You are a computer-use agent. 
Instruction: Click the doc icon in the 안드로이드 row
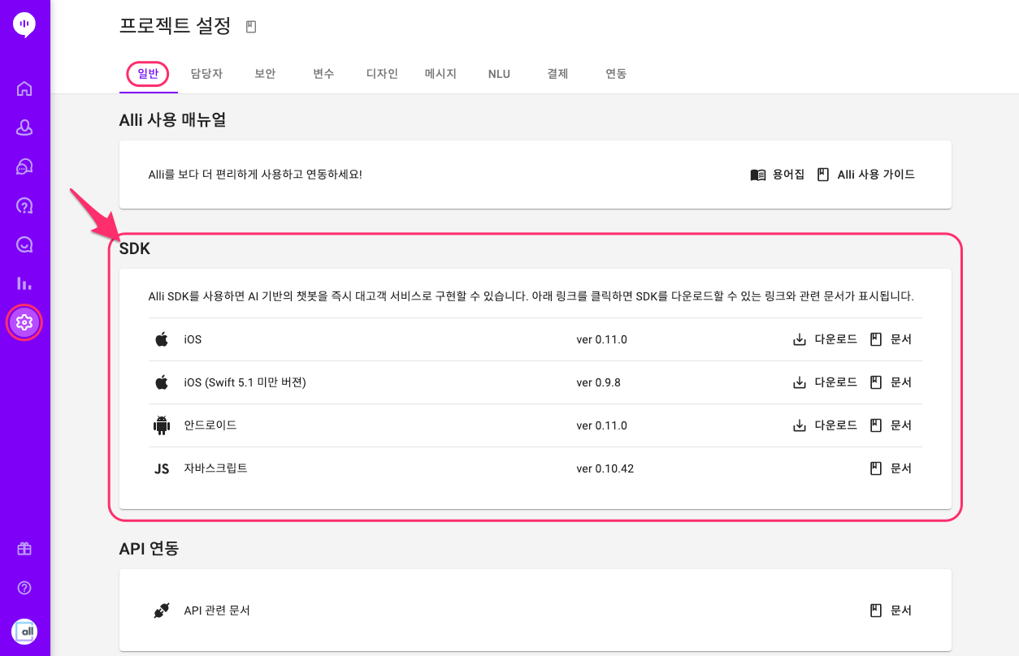point(876,425)
